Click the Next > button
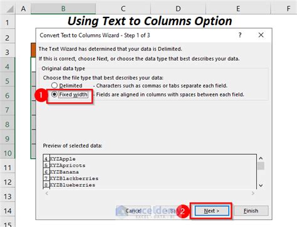Viewport: 297px width, 227px height. coord(212,211)
